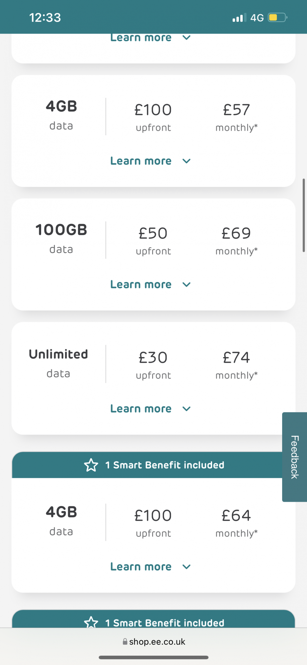
Task: Tap the shop.ee.co.uk address bar
Action: pyautogui.click(x=157, y=642)
